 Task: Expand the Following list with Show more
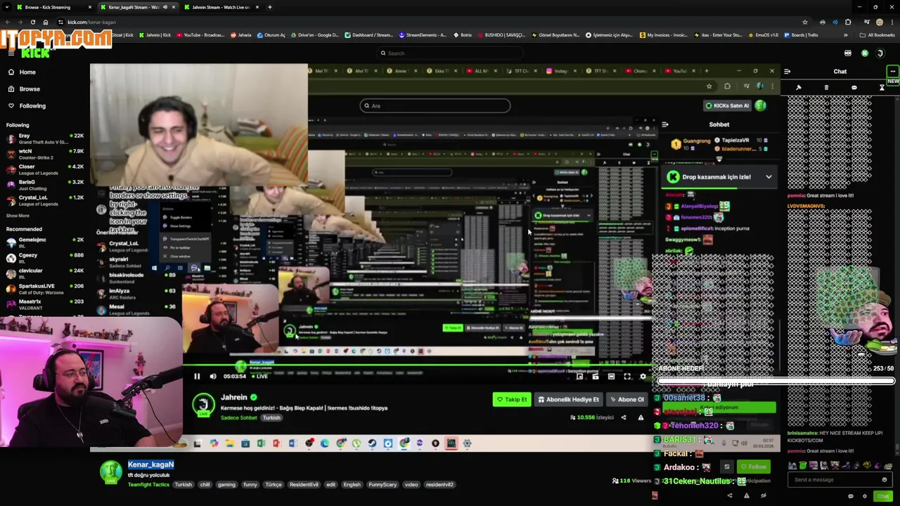click(18, 216)
